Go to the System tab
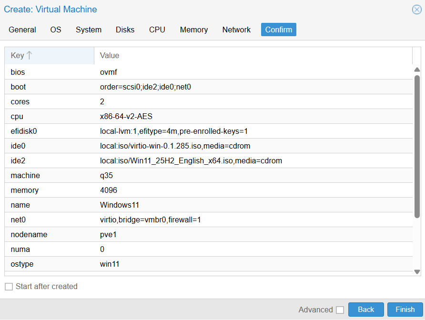The image size is (425, 320). (89, 30)
